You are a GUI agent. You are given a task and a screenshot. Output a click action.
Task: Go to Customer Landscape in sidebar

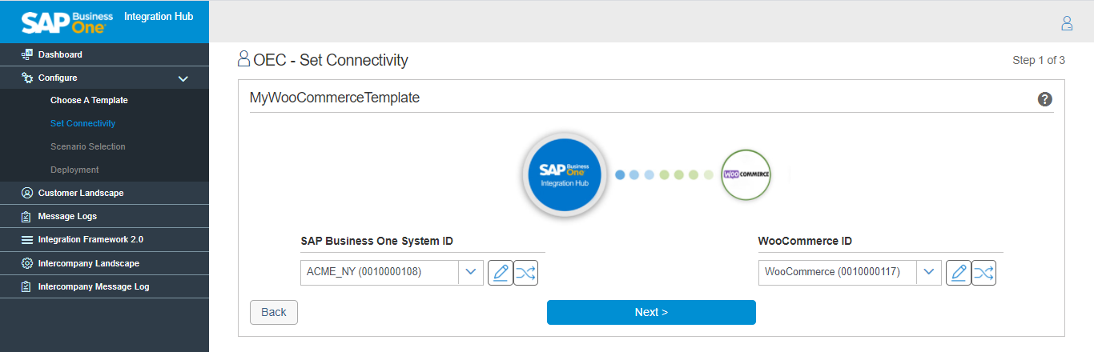coord(80,193)
